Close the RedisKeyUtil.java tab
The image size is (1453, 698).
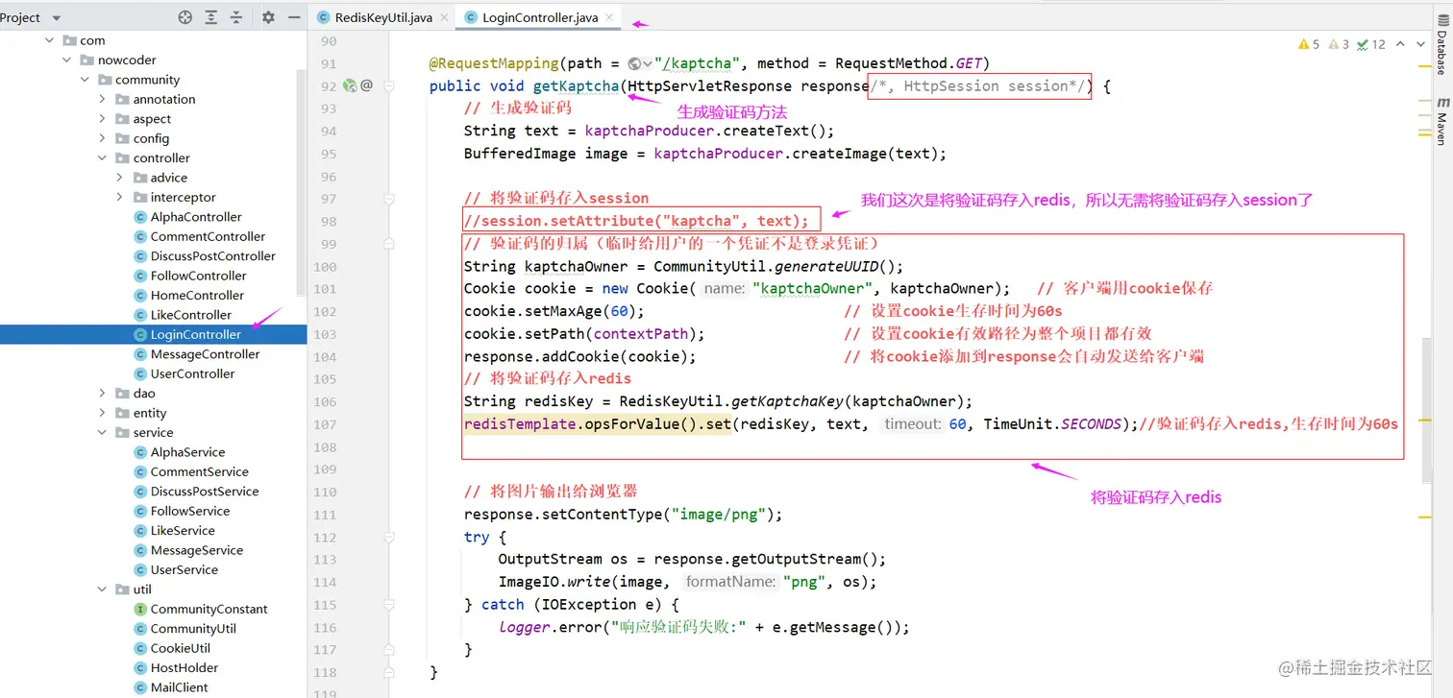tap(442, 18)
